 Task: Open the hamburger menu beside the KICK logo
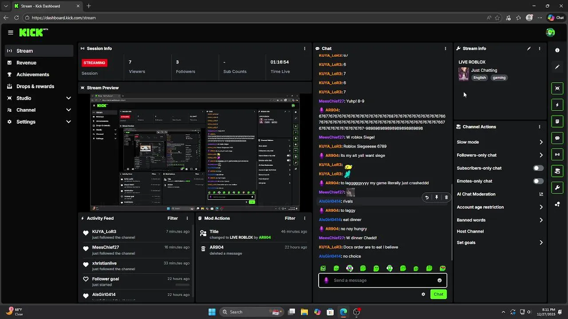(x=10, y=32)
